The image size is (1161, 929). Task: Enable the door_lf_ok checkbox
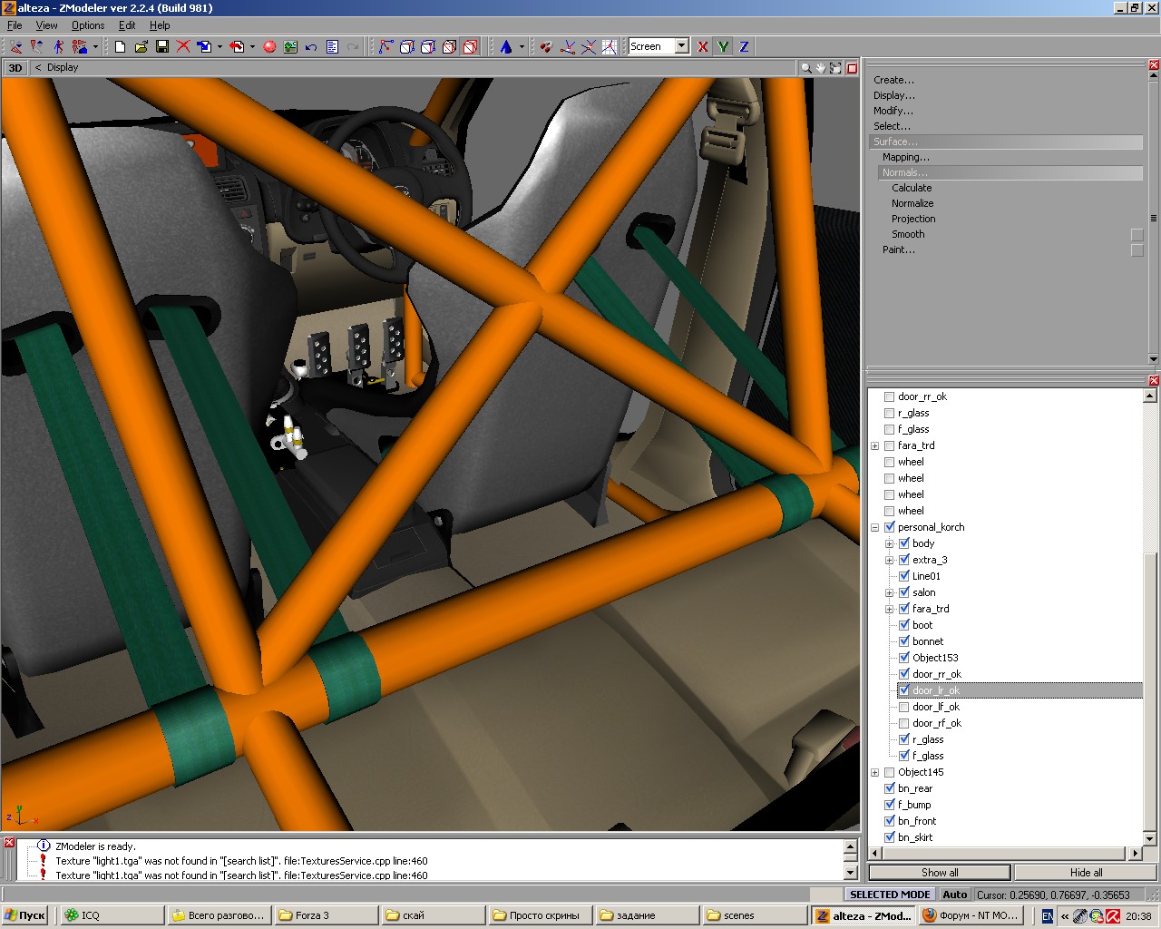point(903,707)
